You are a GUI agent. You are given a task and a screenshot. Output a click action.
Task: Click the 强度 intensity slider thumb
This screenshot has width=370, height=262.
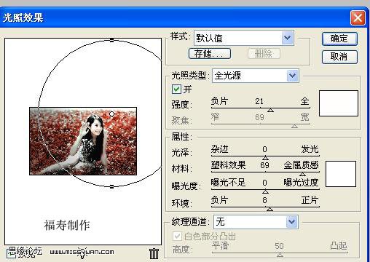tap(270, 111)
